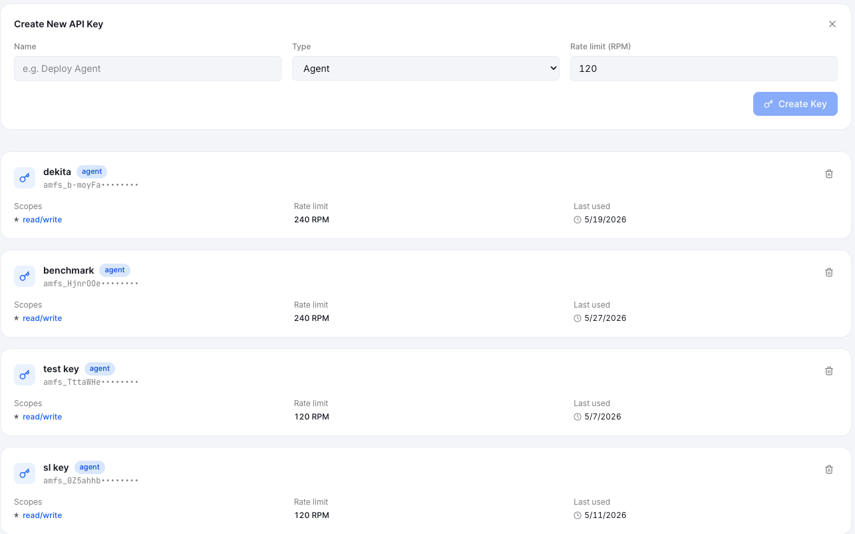The height and width of the screenshot is (534, 855).
Task: Delete the dekita API key
Action: [829, 174]
